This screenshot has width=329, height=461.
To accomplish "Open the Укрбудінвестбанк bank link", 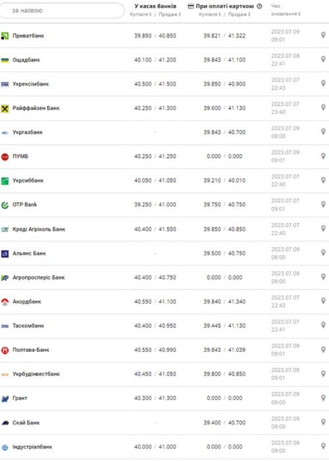I will 36,374.
